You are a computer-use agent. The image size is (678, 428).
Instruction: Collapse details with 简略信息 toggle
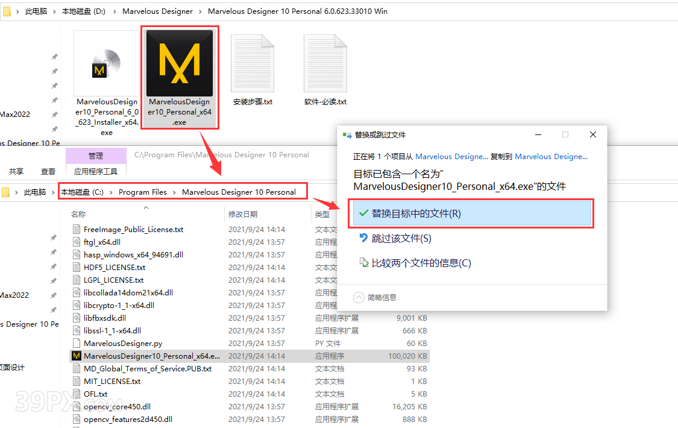point(375,297)
